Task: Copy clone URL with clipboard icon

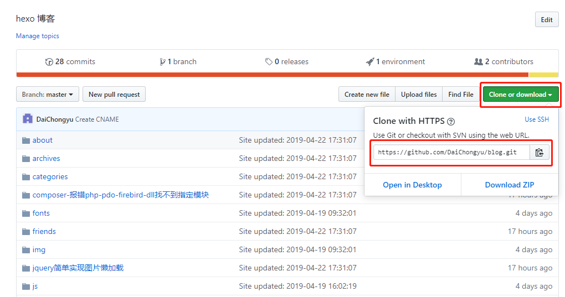Action: click(539, 153)
